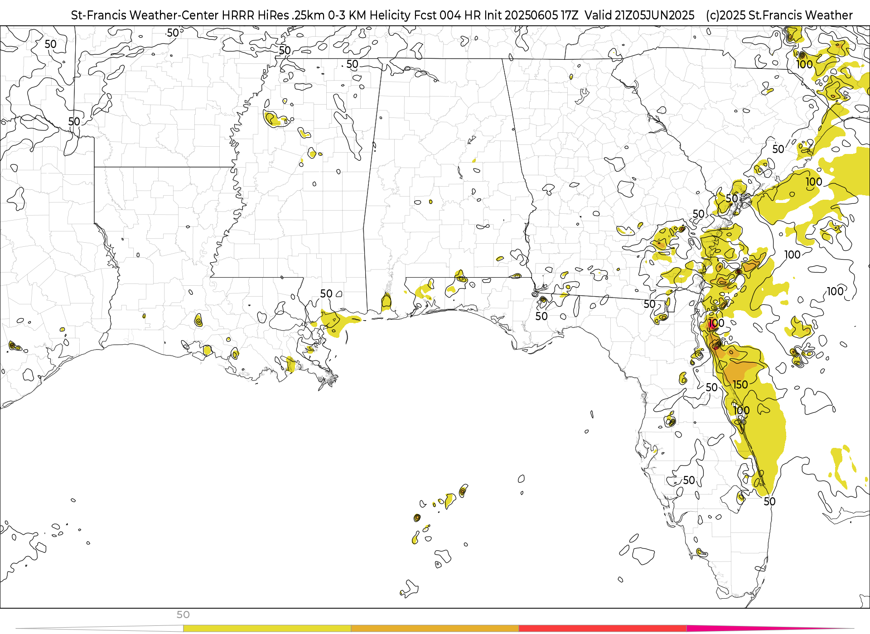
Task: Click the red segment of the color bar
Action: (x=603, y=629)
